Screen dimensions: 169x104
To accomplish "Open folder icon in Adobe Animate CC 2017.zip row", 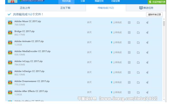I will tap(138, 42).
